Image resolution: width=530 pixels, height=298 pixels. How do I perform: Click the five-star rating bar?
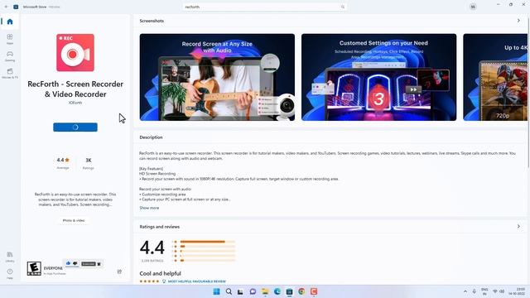(207, 242)
